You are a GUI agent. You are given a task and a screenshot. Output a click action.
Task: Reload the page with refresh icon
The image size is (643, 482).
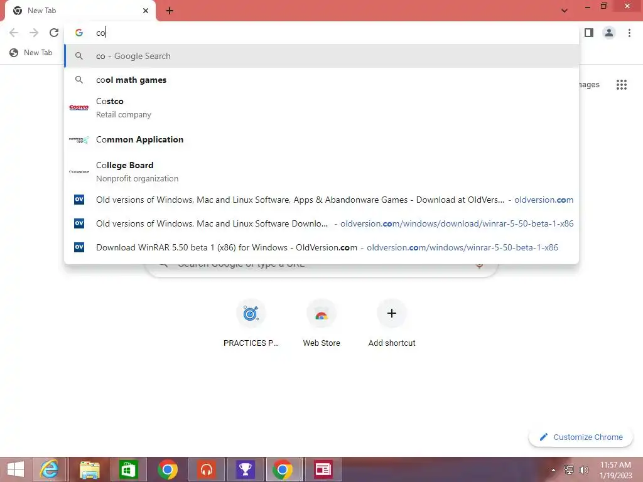(x=54, y=33)
